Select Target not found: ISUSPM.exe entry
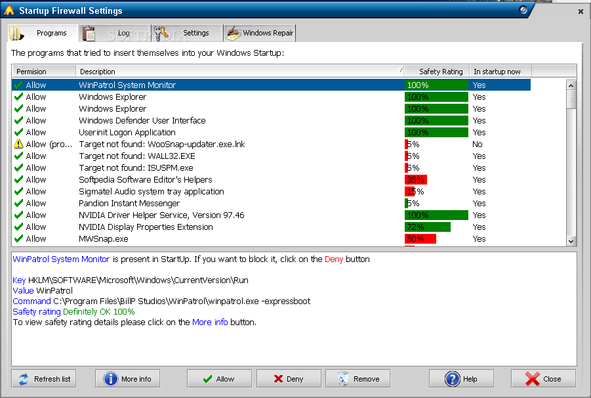 pos(272,167)
